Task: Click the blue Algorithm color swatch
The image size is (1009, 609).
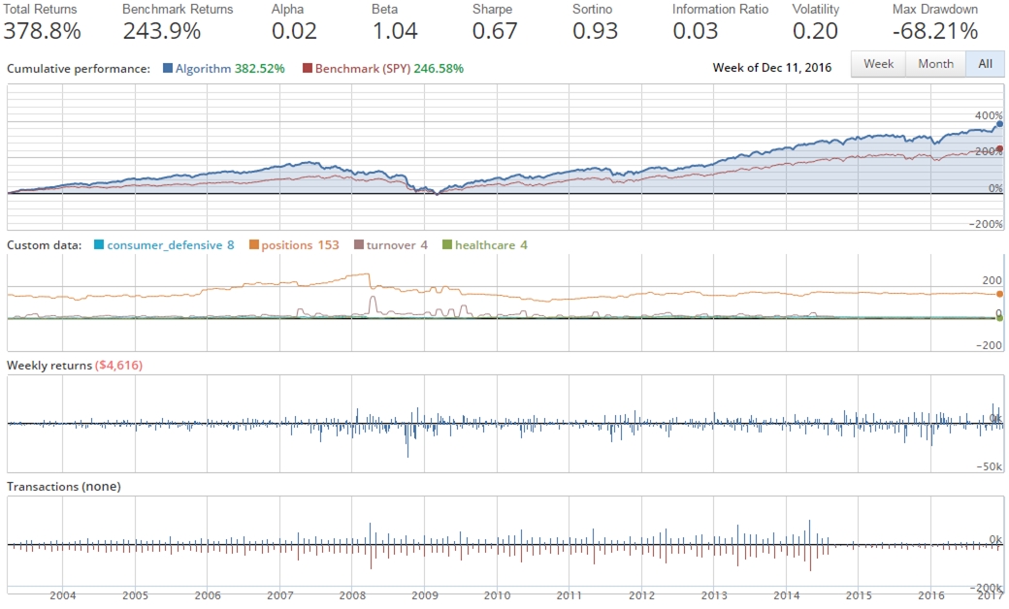Action: [166, 68]
